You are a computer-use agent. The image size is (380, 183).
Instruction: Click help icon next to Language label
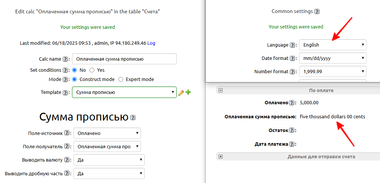(x=293, y=45)
